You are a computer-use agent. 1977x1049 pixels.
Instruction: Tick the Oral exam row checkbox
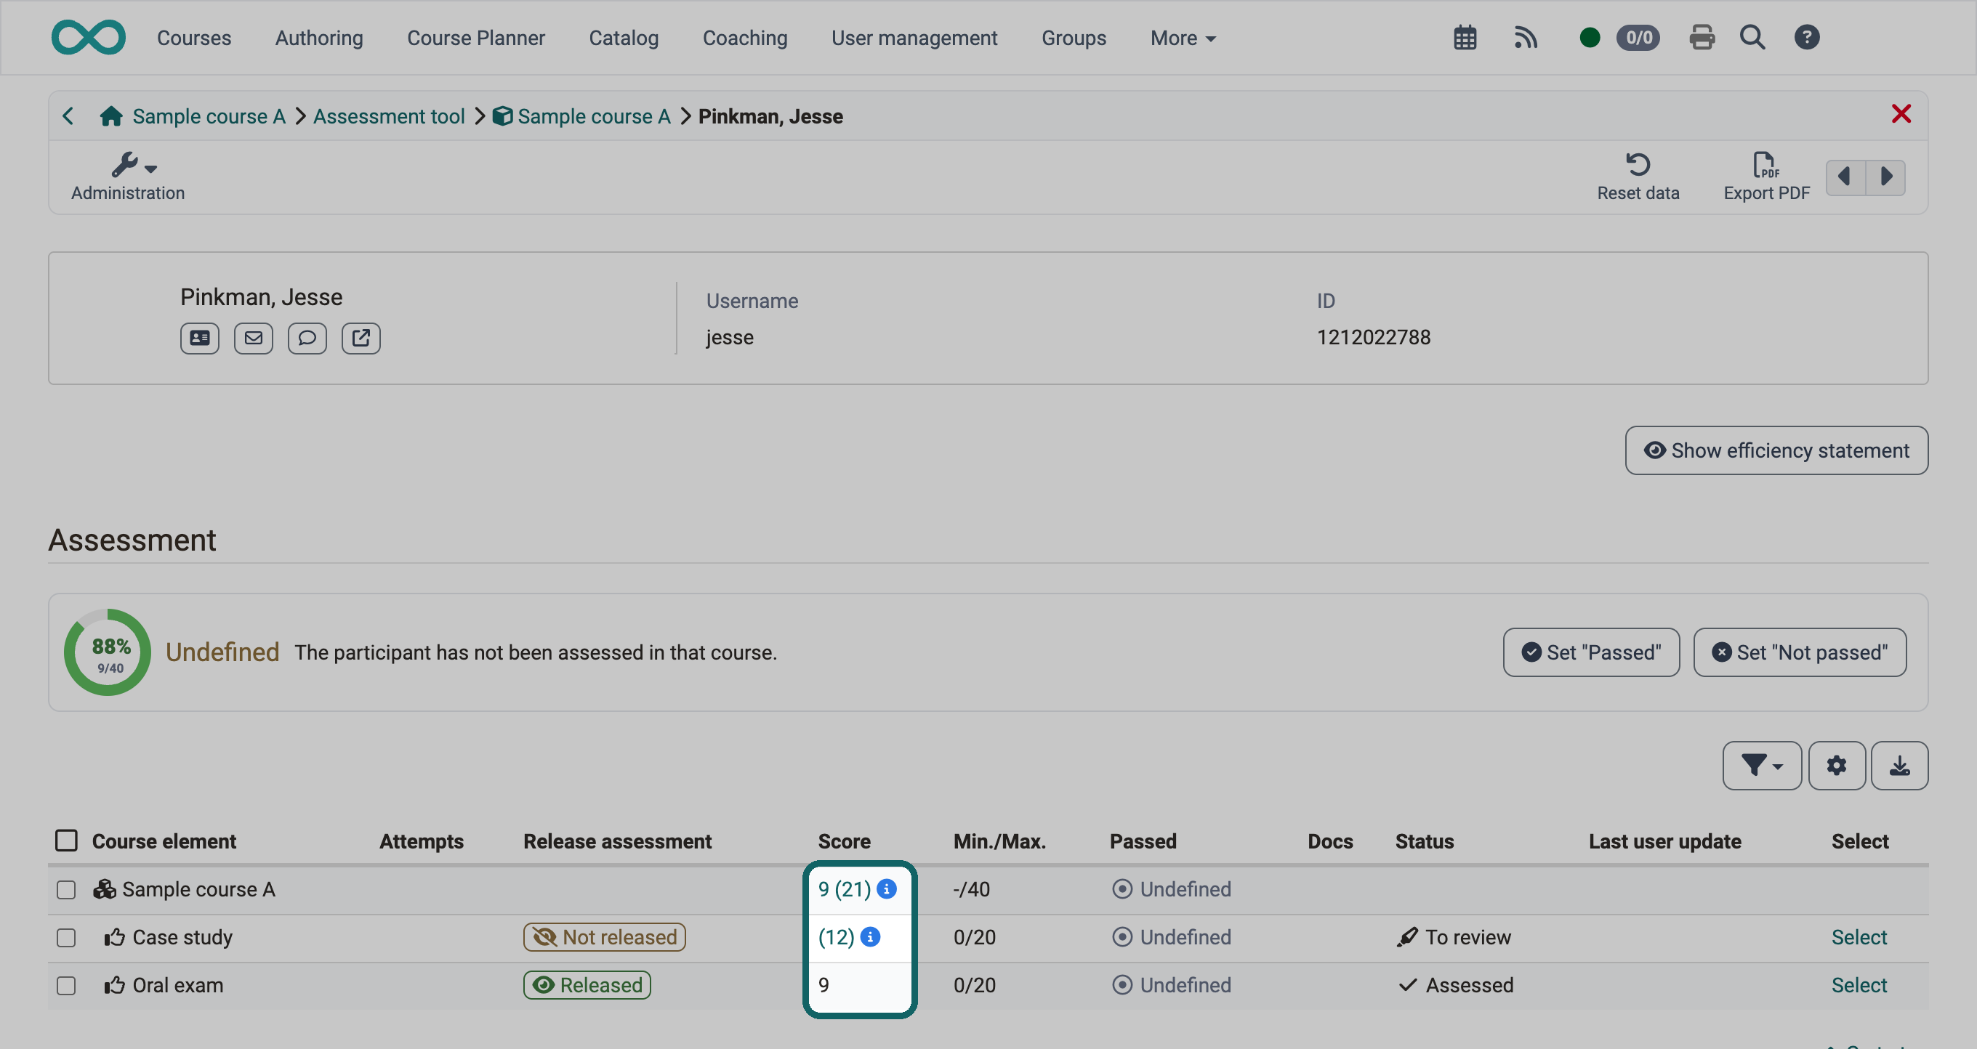point(66,986)
